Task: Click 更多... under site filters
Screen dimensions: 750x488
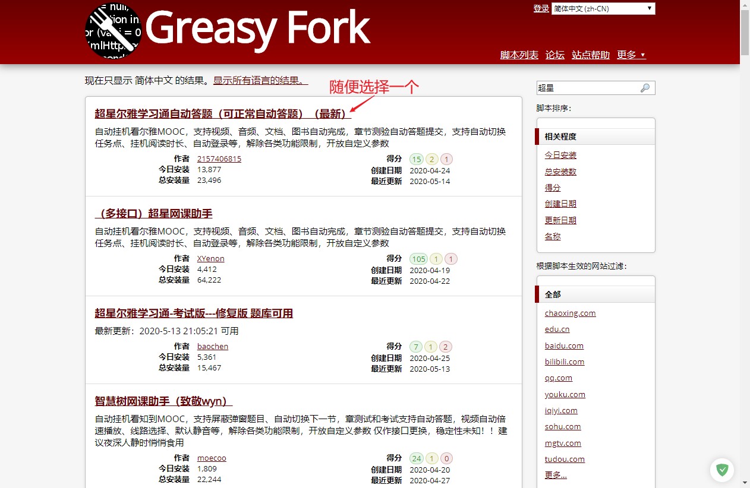Action: point(556,475)
